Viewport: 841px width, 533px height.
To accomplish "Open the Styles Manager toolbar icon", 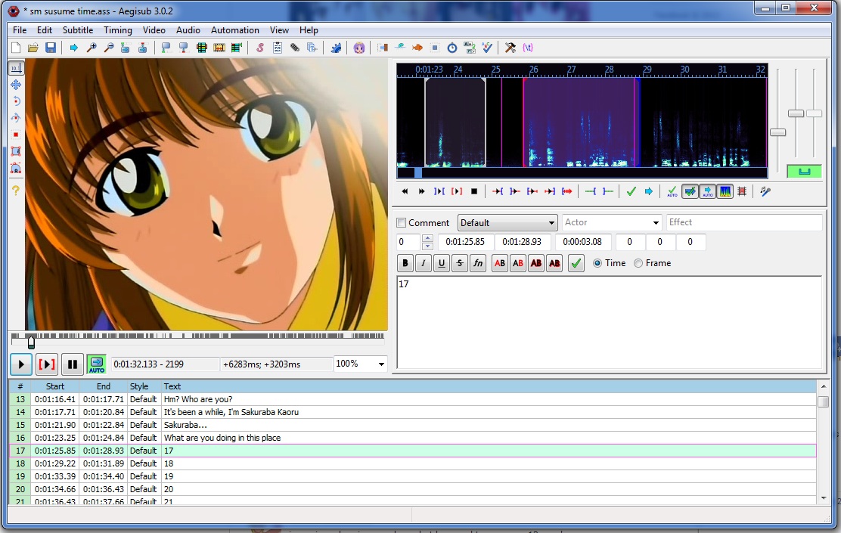I will [260, 48].
